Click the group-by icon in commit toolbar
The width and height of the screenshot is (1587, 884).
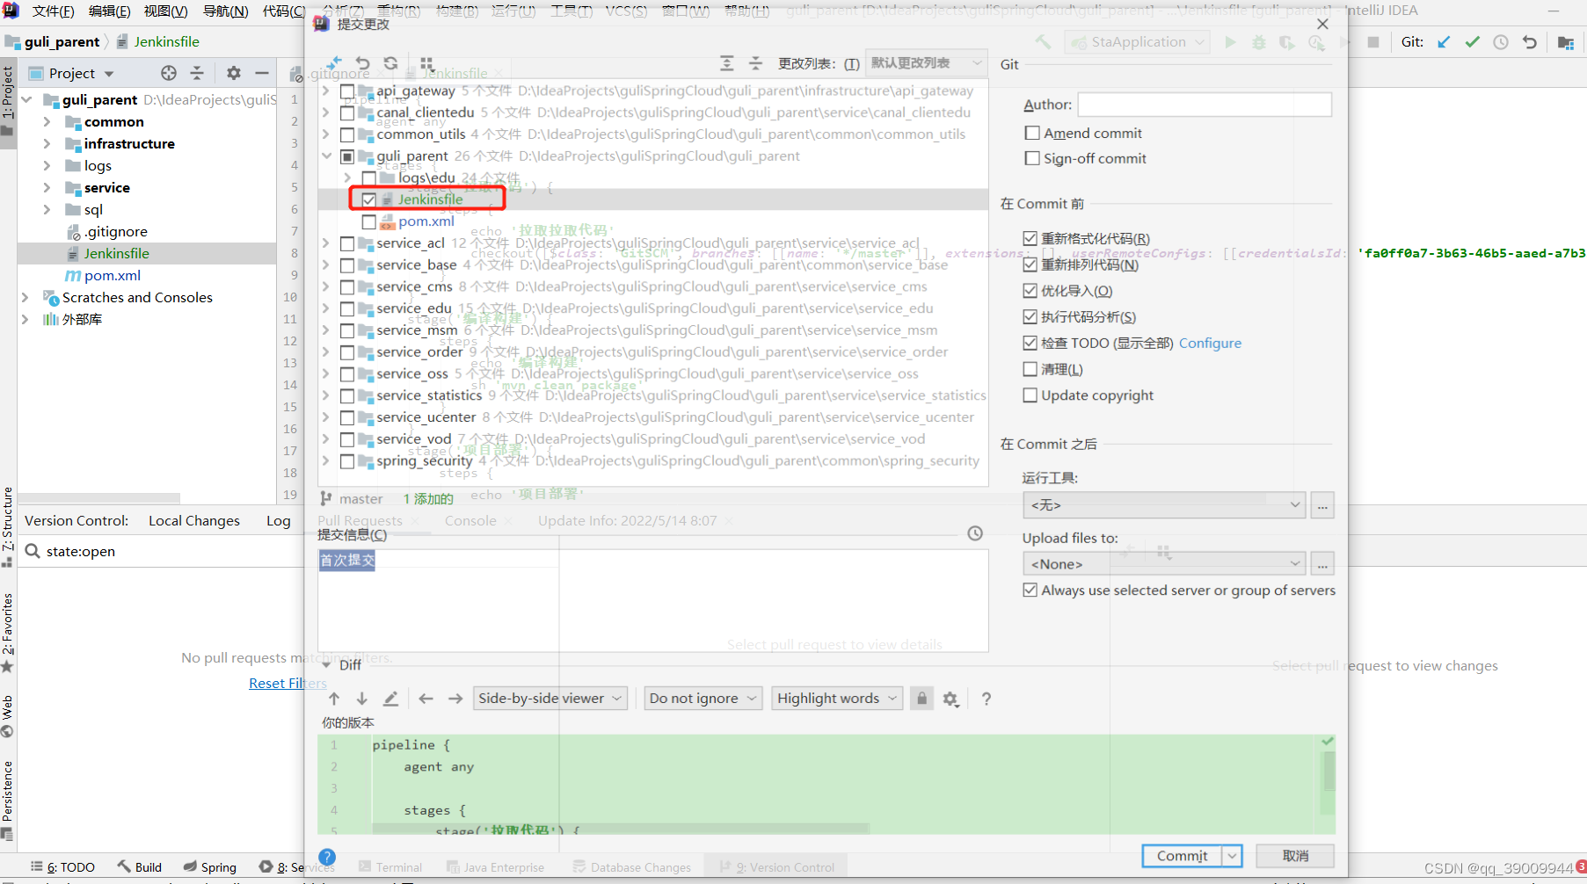(x=427, y=63)
